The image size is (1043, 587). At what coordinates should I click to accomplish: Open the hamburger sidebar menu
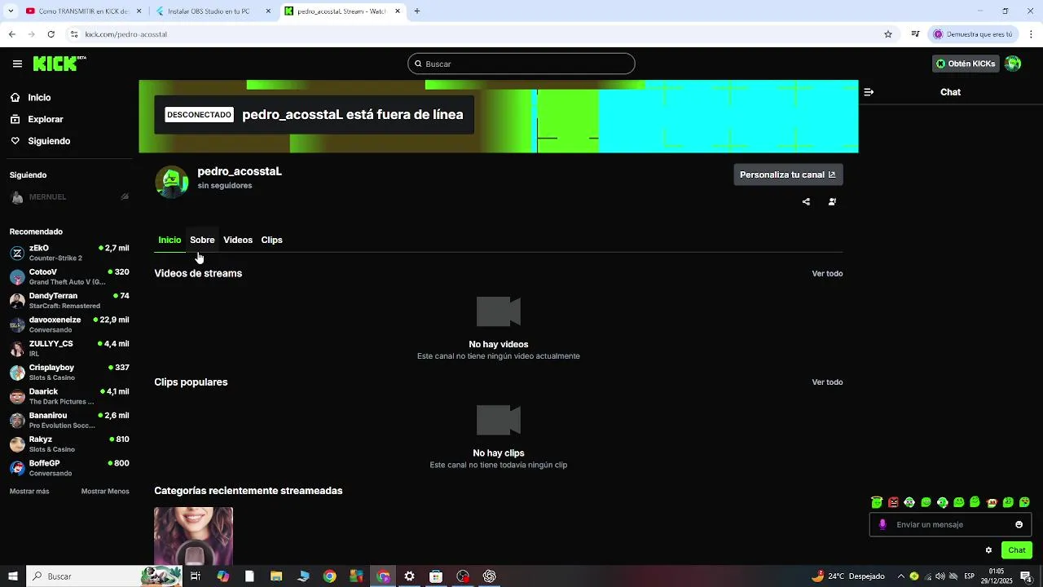[x=17, y=64]
